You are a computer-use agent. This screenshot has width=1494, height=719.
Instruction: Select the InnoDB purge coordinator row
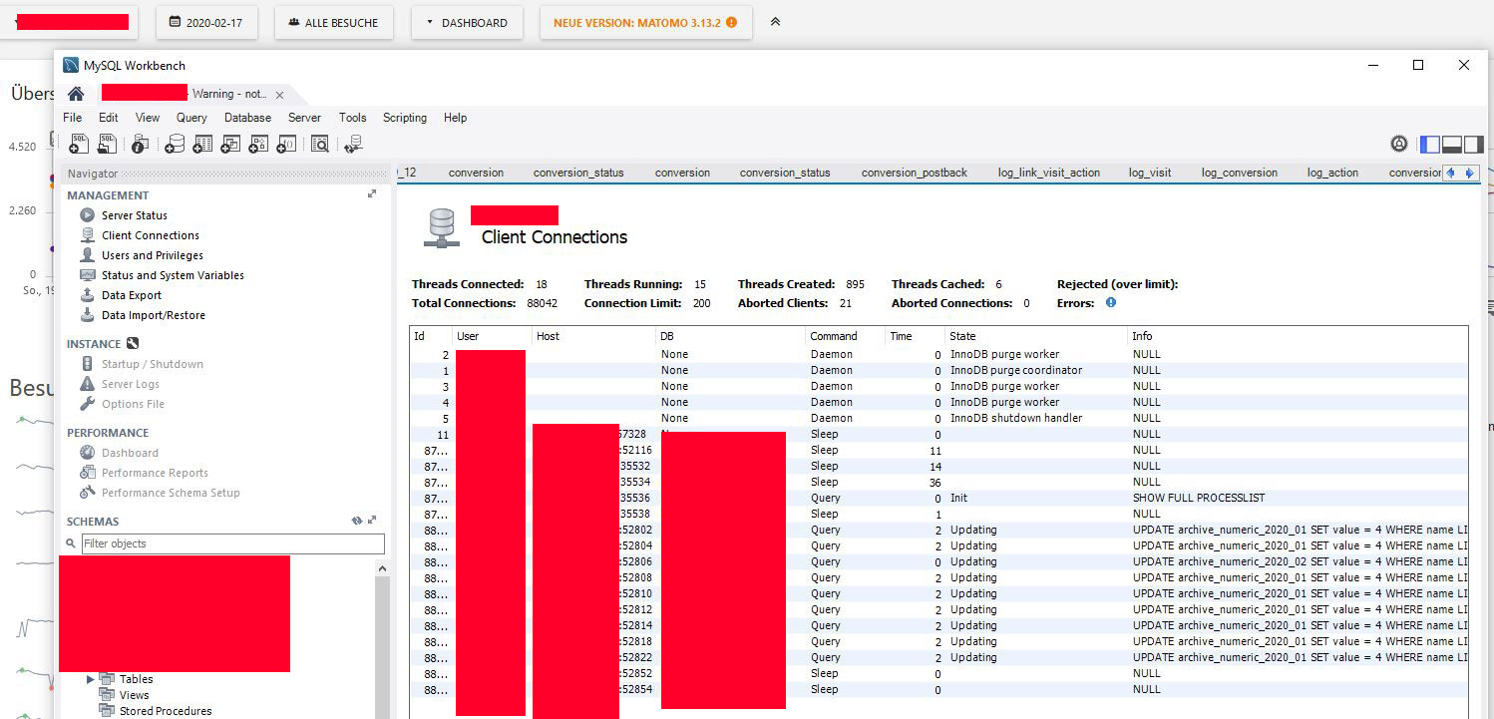(x=938, y=370)
